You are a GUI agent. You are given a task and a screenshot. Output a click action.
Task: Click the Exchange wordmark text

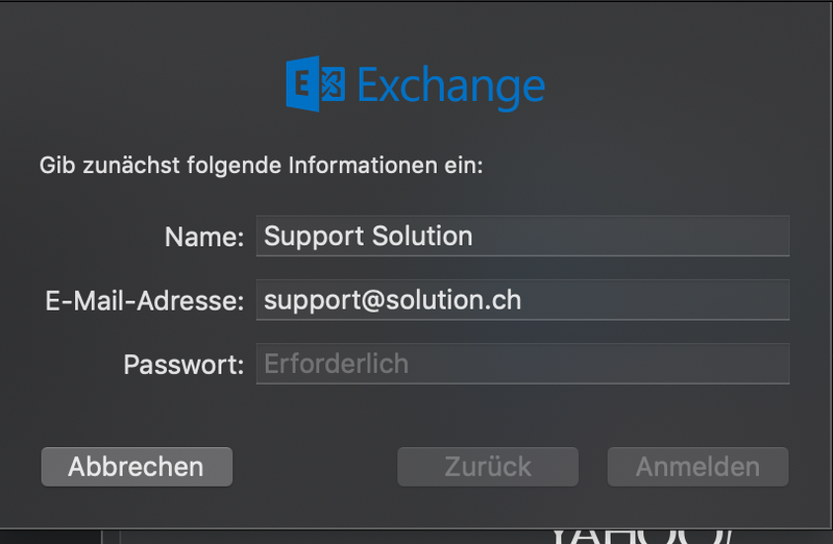451,87
